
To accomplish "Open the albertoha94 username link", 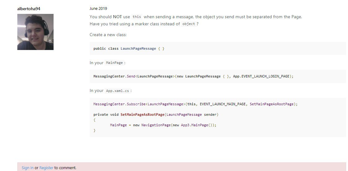I will [28, 9].
